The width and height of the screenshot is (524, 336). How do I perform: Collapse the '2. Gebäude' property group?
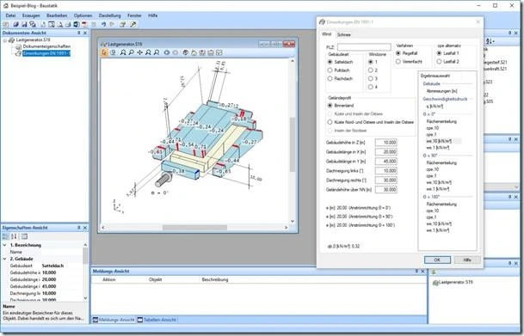click(x=4, y=259)
